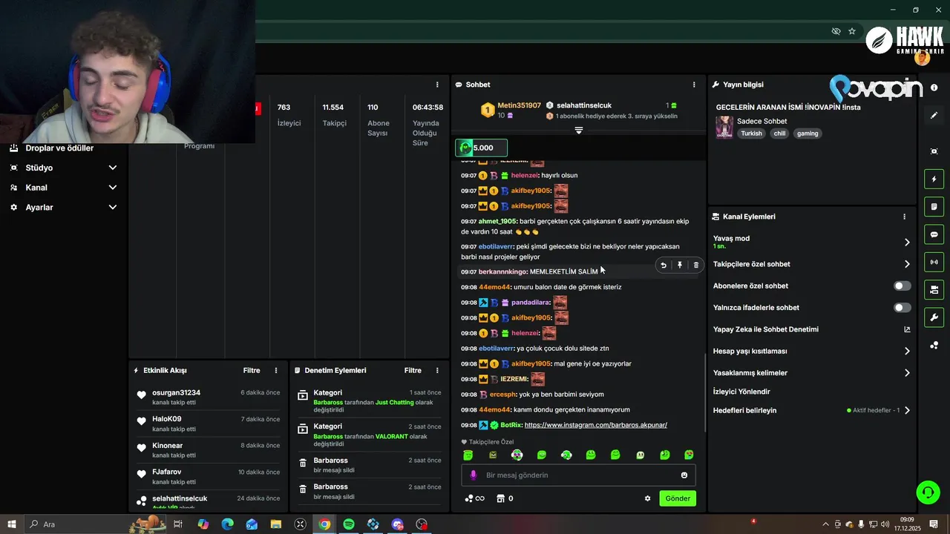
Task: Click the purple microphone icon in message box
Action: [x=474, y=475]
